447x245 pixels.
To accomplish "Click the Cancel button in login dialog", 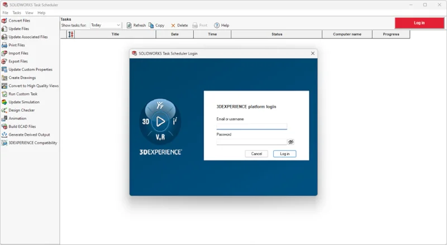I will pos(256,153).
